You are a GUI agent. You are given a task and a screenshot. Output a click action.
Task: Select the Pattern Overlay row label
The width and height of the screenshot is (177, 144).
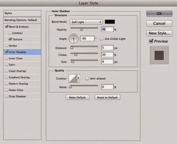click(x=19, y=84)
